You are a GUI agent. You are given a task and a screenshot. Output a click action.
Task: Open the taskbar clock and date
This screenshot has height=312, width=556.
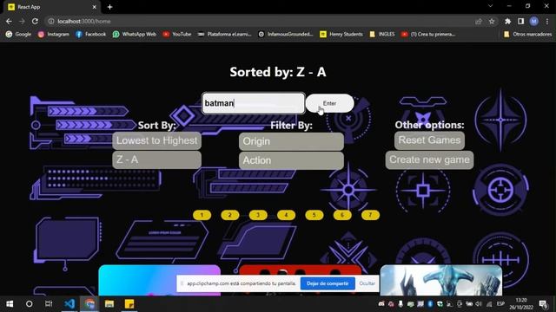pyautogui.click(x=521, y=304)
